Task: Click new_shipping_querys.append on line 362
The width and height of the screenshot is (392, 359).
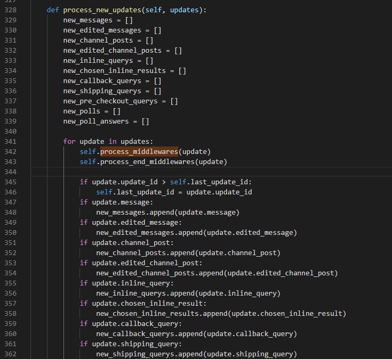Action: click(196, 354)
